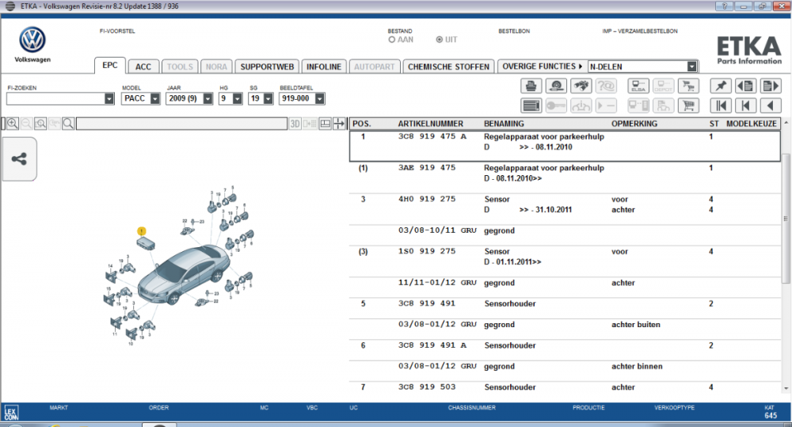
Task: Select the AAN radio button under BESTAND
Action: tap(392, 40)
